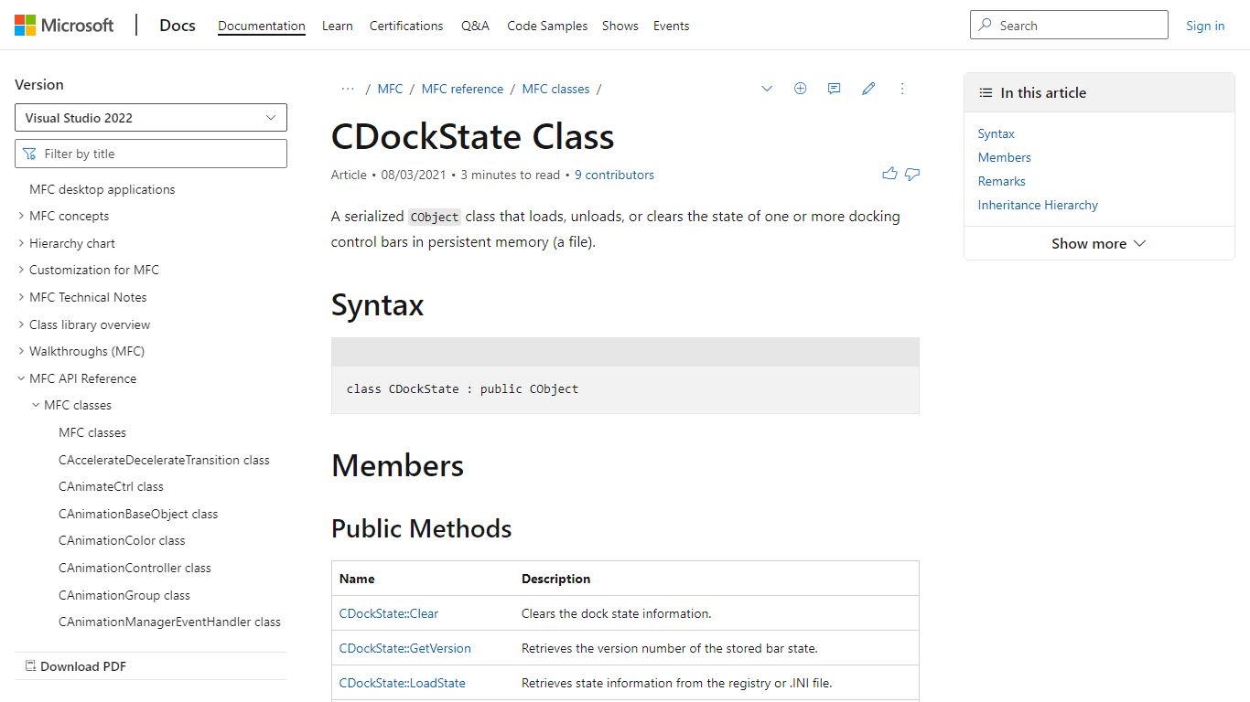
Task: Jump to Members in article list
Action: tap(1004, 157)
